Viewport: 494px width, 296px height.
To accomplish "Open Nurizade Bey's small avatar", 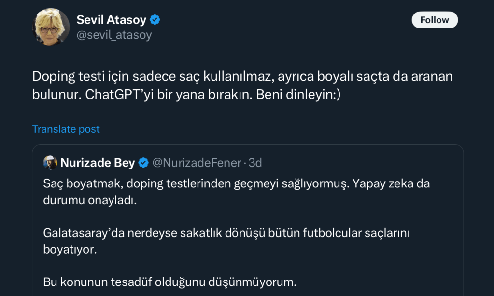I will tap(50, 163).
